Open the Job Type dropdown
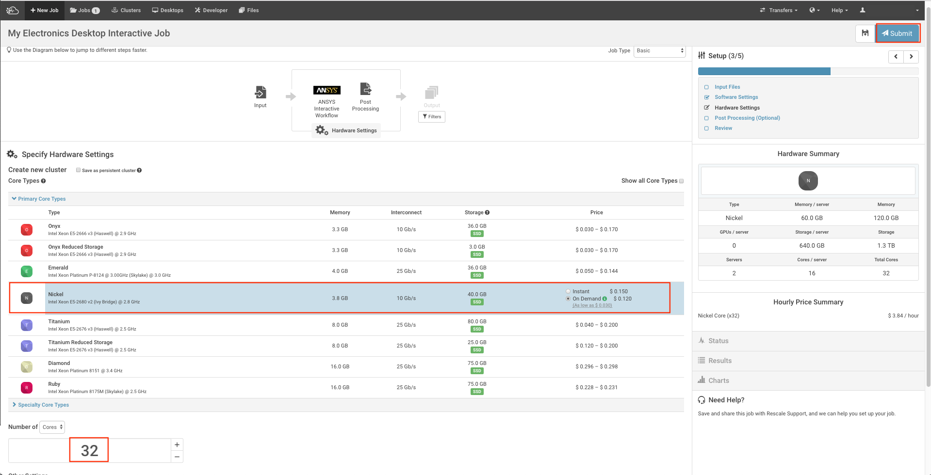 (659, 51)
